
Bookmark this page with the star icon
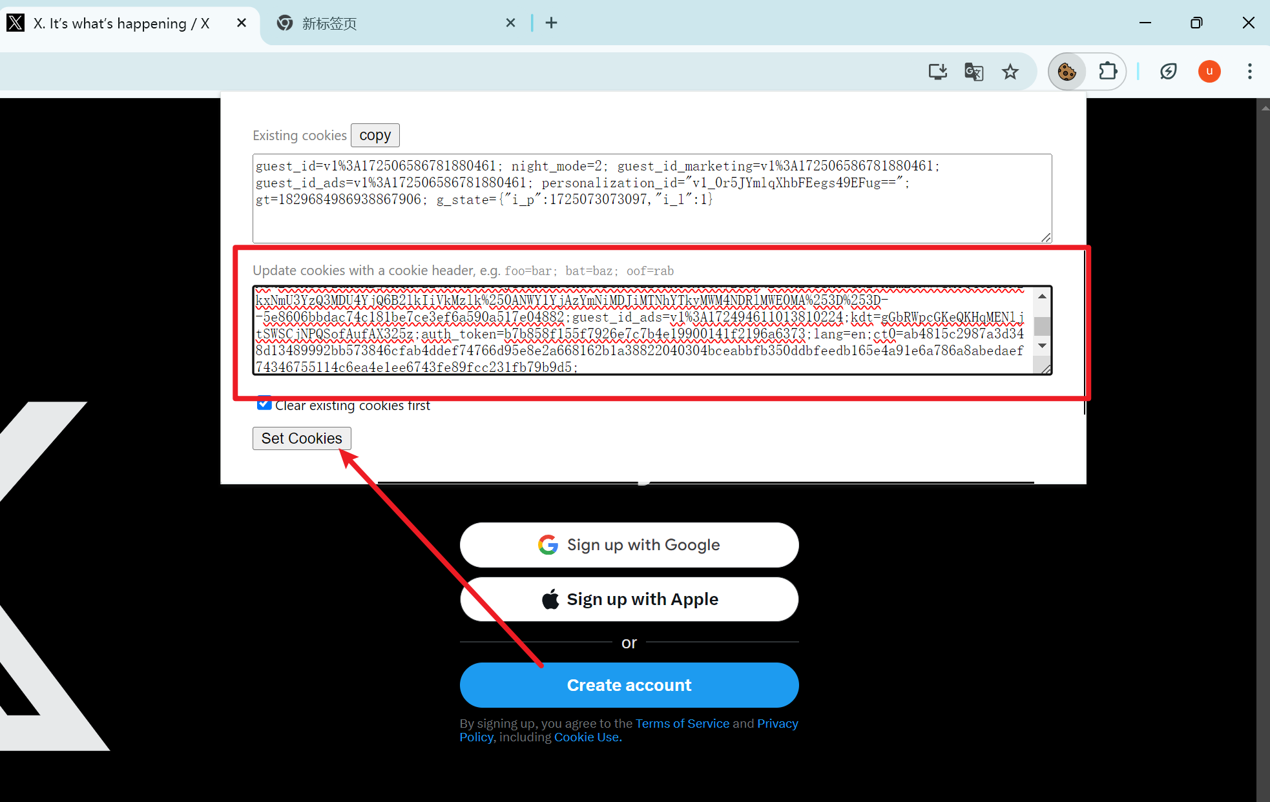pyautogui.click(x=1010, y=72)
